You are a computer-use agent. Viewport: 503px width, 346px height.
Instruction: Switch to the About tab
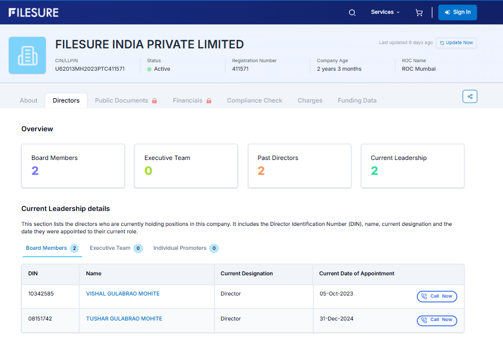[29, 100]
